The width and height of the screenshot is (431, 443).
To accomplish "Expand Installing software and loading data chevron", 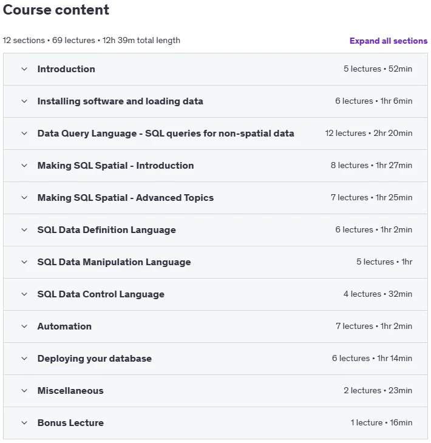I will pos(24,101).
